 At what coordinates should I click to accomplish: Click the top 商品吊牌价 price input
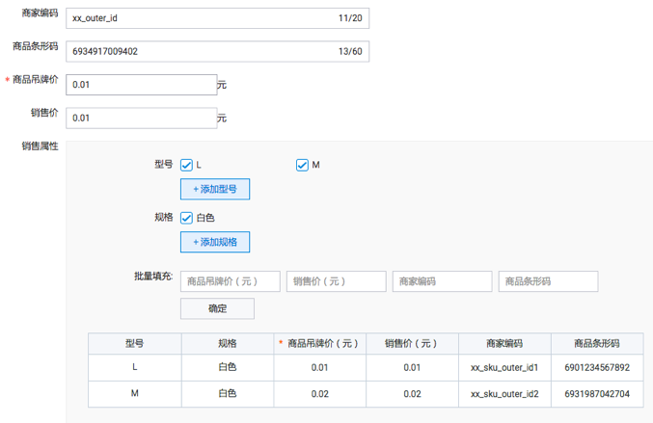142,85
